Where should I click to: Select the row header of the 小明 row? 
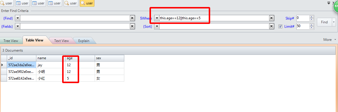pos(4,71)
